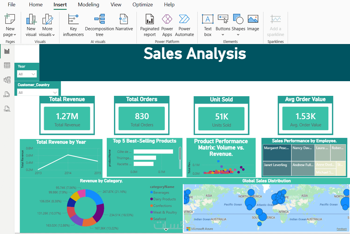Screen dimensions: 350x234
Task: Click Beverages legend color marker
Action: point(151,193)
